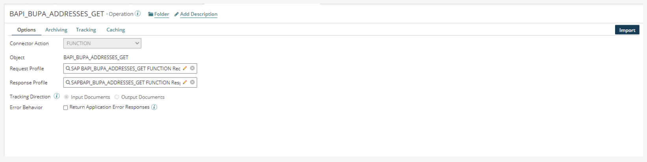This screenshot has height=162, width=647.
Task: Open the Add Description link
Action: coord(199,14)
